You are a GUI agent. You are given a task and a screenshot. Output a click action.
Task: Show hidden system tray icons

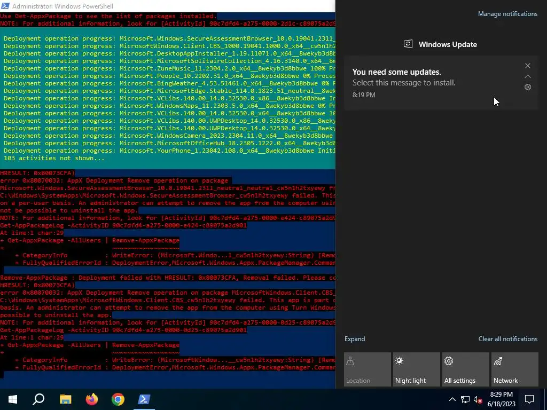(x=452, y=399)
